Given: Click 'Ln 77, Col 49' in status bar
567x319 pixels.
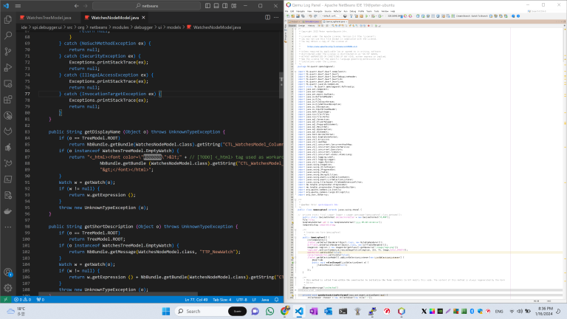Looking at the screenshot, I should point(196,300).
